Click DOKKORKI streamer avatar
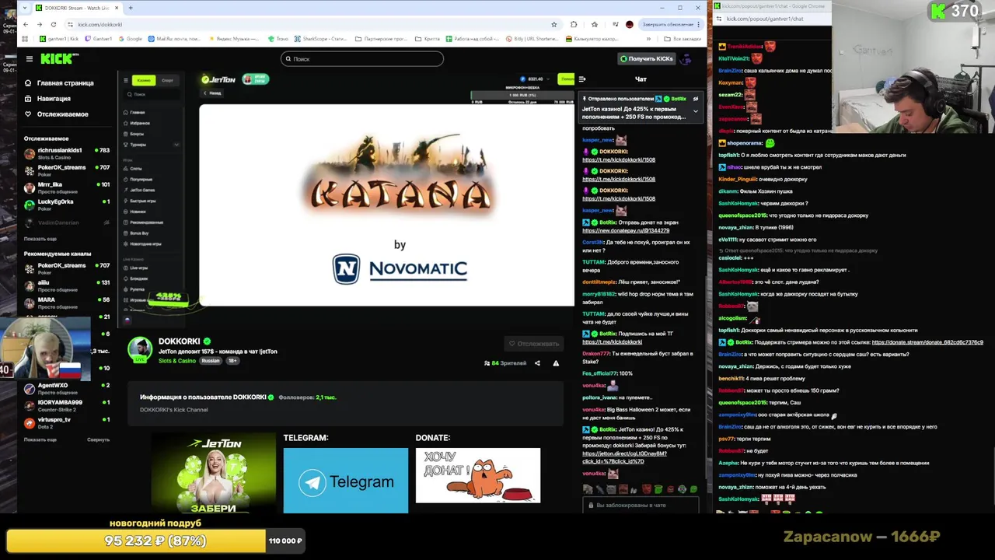The width and height of the screenshot is (995, 560). click(141, 349)
